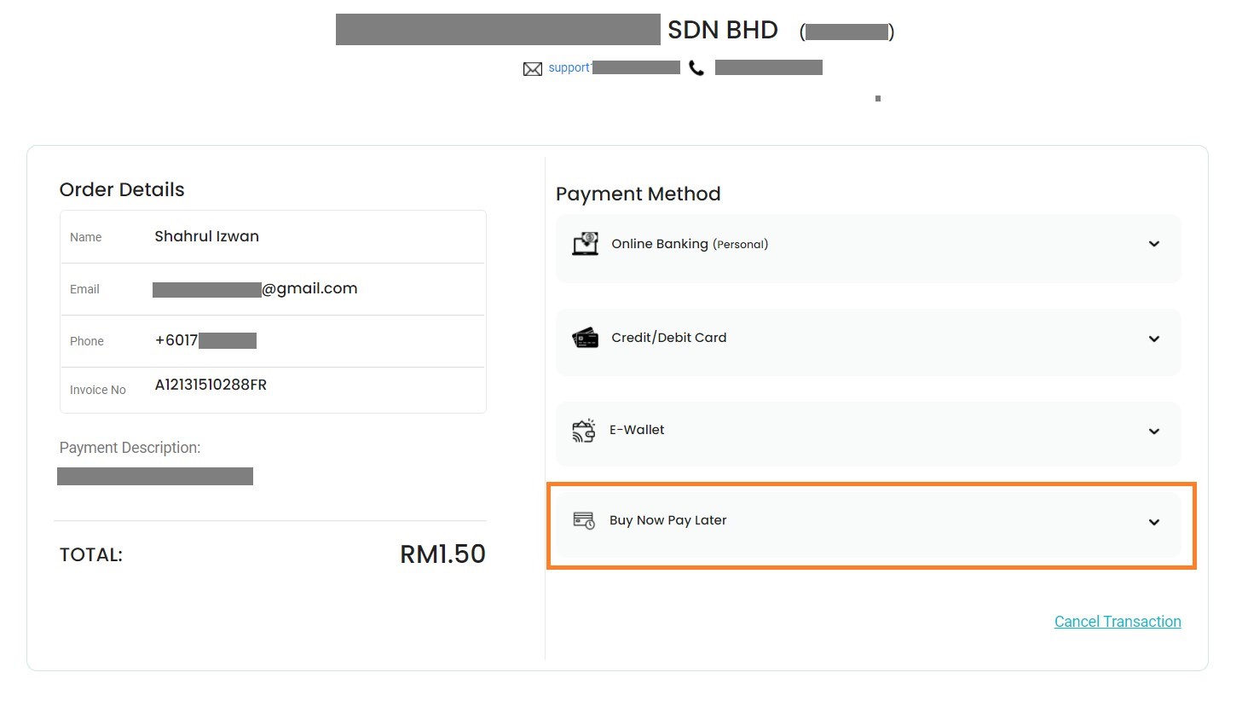Click the E-Wallet icon
The width and height of the screenshot is (1248, 713).
point(584,431)
